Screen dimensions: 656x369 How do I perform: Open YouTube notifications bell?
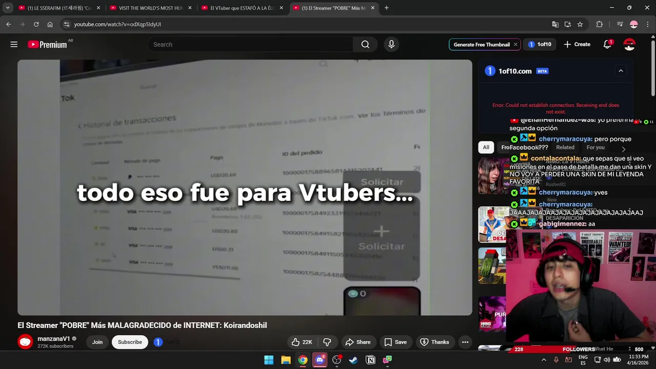pyautogui.click(x=607, y=45)
